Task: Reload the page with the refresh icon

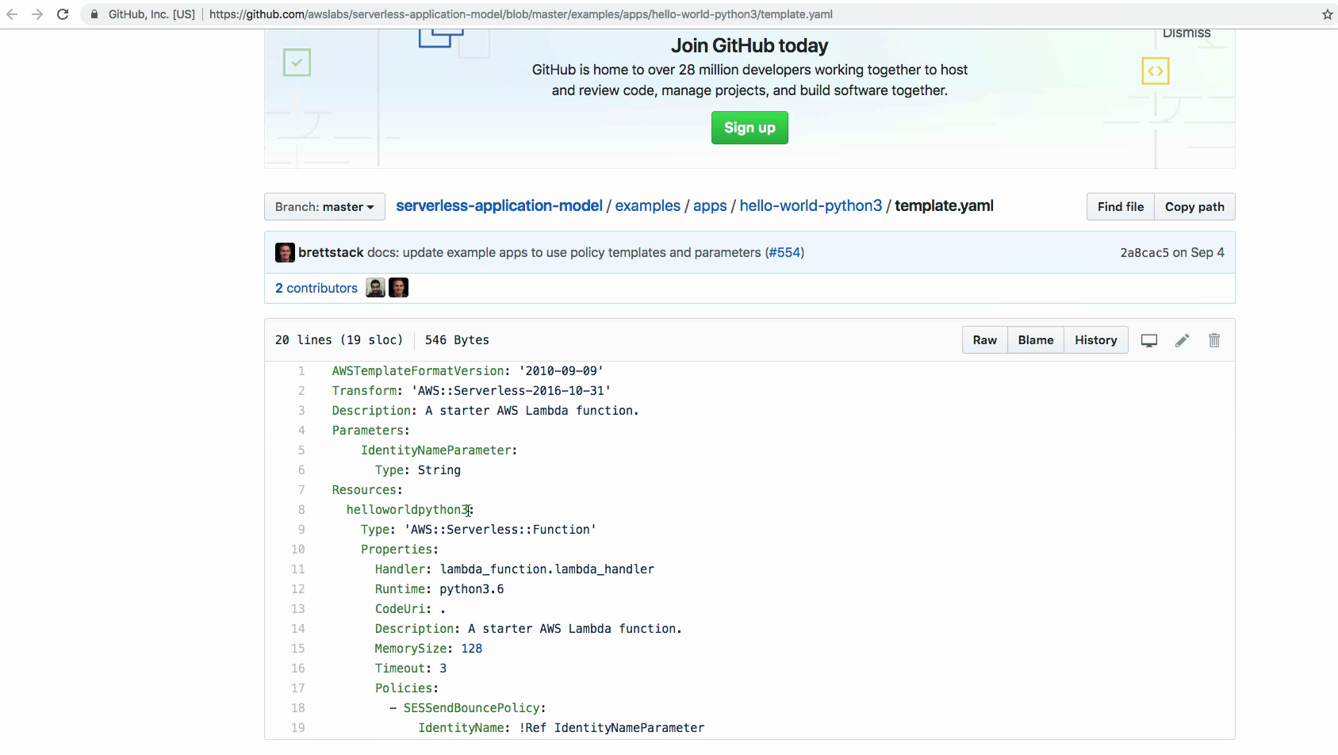Action: 63,14
